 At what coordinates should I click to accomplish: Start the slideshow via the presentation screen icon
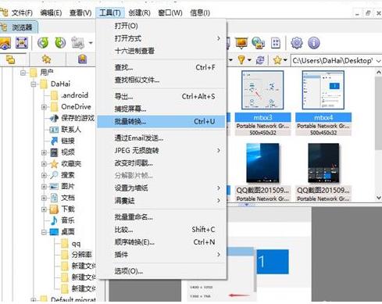point(241,43)
